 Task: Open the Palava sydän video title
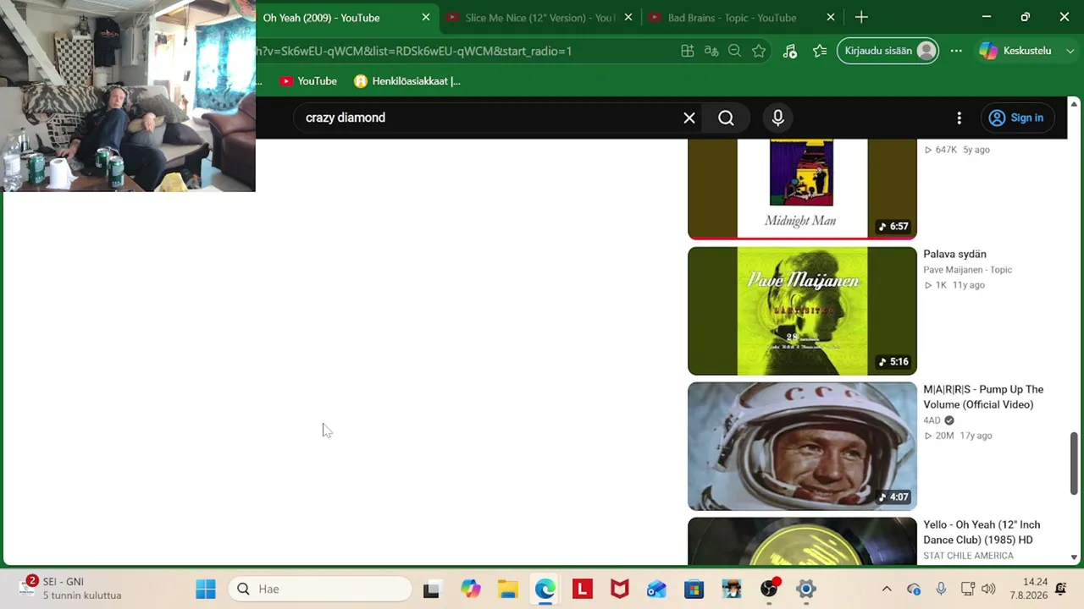[954, 254]
